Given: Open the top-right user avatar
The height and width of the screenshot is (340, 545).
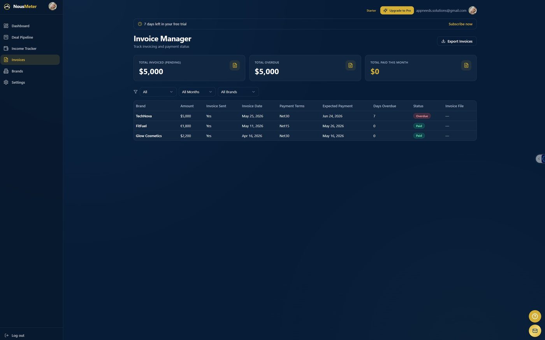Looking at the screenshot, I should (x=473, y=11).
